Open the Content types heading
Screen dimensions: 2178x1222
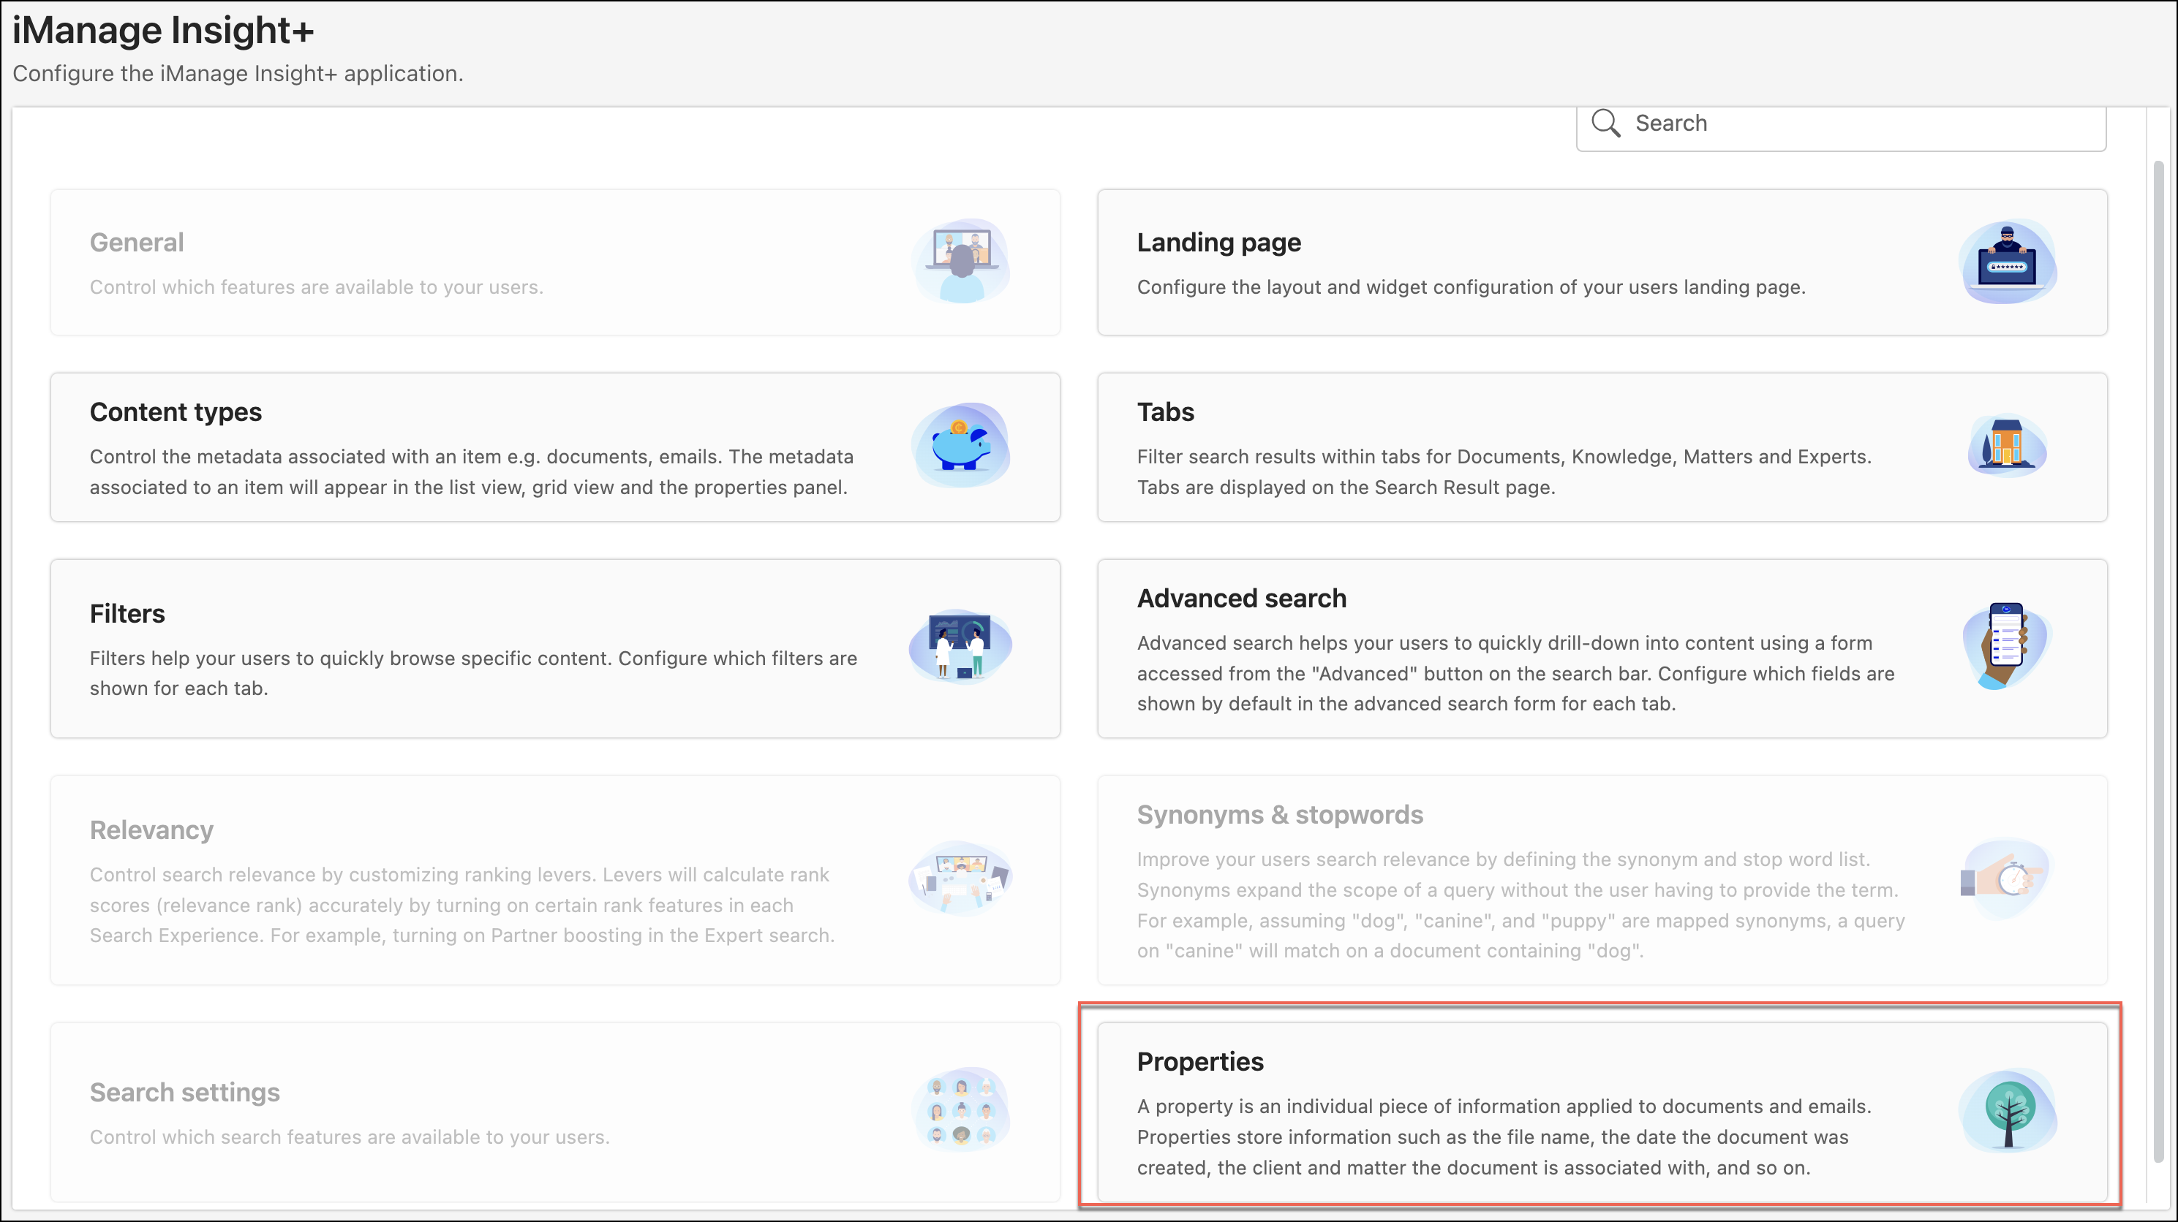(176, 411)
